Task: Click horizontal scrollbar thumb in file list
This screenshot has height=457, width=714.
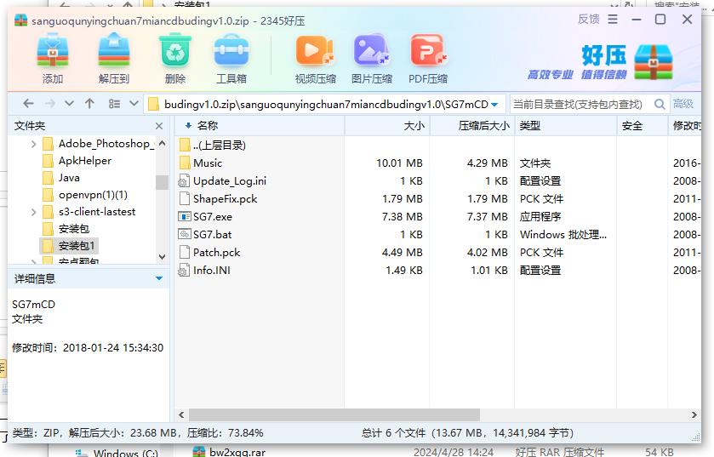Action: pos(334,414)
